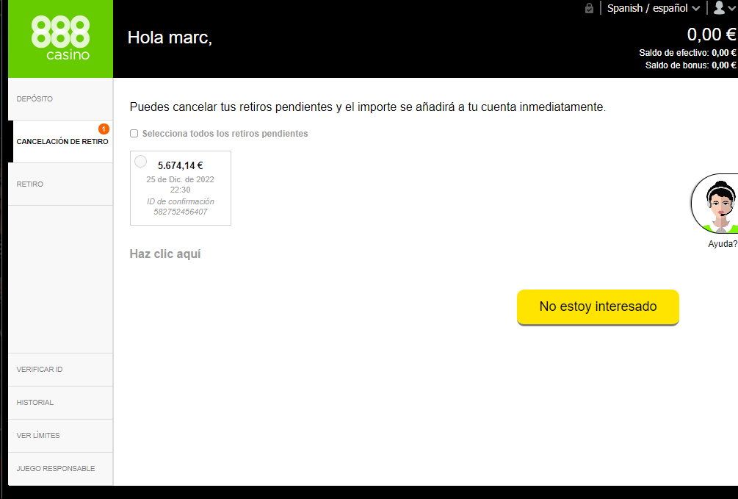Viewport: 738px width, 499px height.
Task: Go to the Depósito tab
Action: coord(35,99)
